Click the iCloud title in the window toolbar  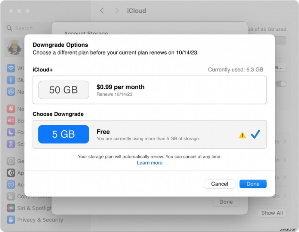[136, 11]
